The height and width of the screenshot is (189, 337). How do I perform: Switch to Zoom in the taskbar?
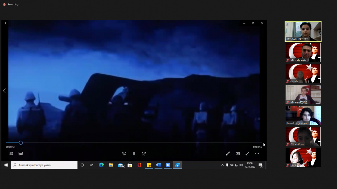tap(168, 165)
